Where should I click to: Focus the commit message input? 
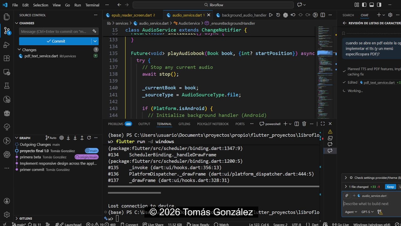tap(55, 31)
